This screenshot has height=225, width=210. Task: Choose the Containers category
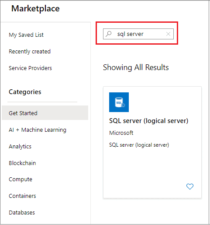(x=22, y=196)
